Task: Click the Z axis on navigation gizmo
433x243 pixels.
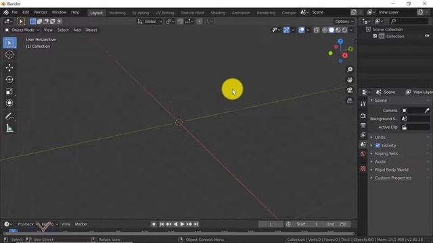Action: pyautogui.click(x=340, y=41)
